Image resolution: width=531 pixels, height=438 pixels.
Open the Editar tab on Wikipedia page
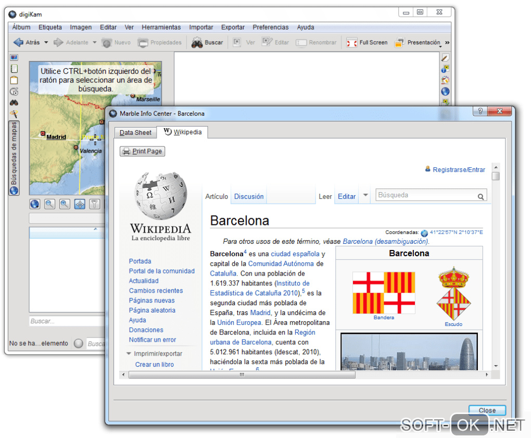(347, 196)
